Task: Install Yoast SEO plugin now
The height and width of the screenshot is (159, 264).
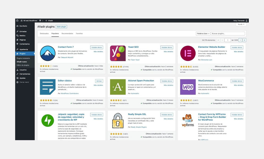Action: coord(167,47)
